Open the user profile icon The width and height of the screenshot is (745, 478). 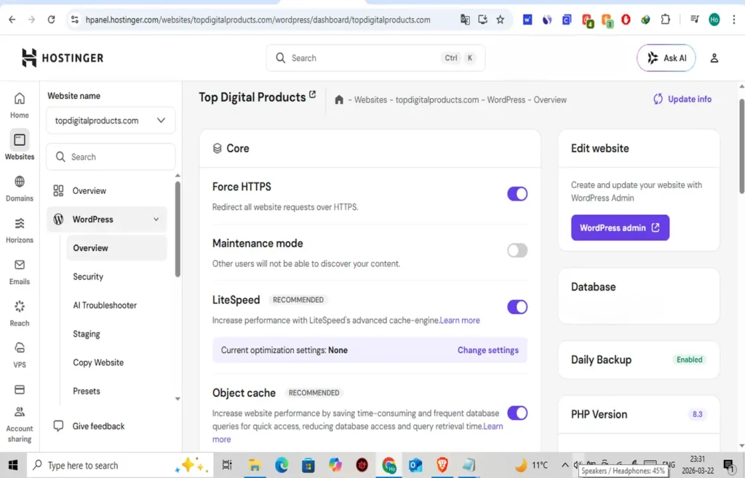coord(714,58)
